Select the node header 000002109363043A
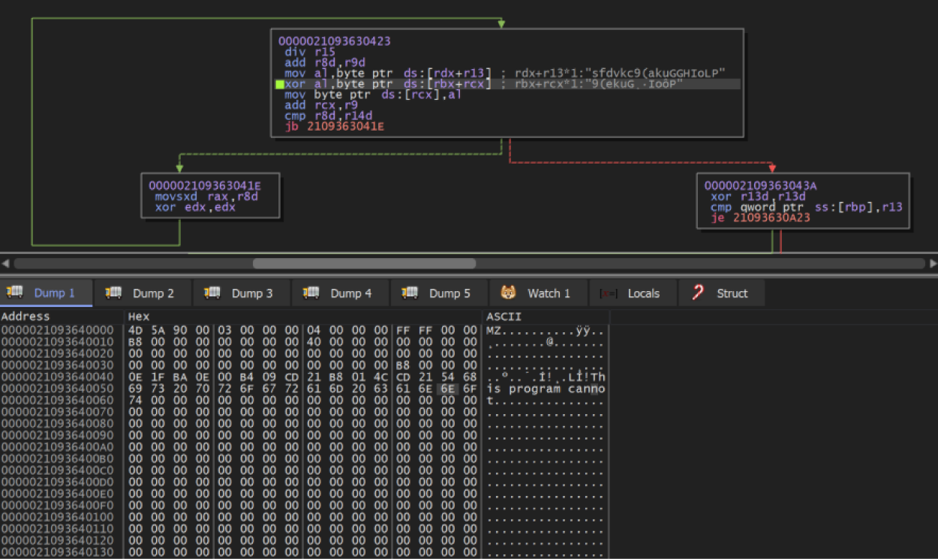Image resolution: width=938 pixels, height=559 pixels. pyautogui.click(x=759, y=185)
